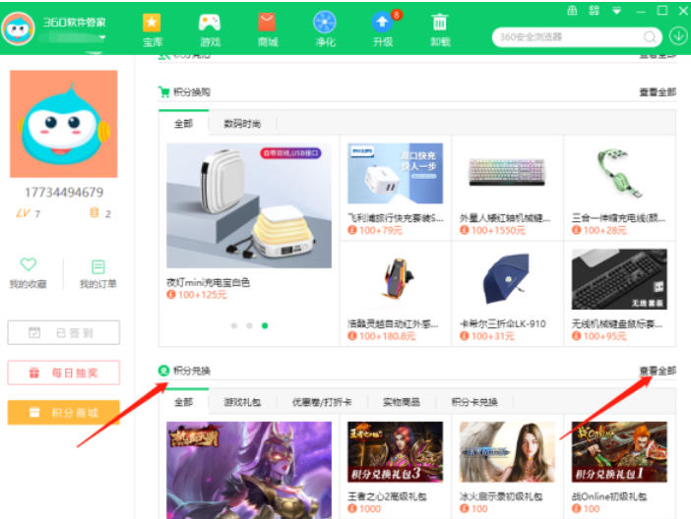Click the 360软件管家 title text
Image resolution: width=691 pixels, height=519 pixels.
click(x=75, y=22)
